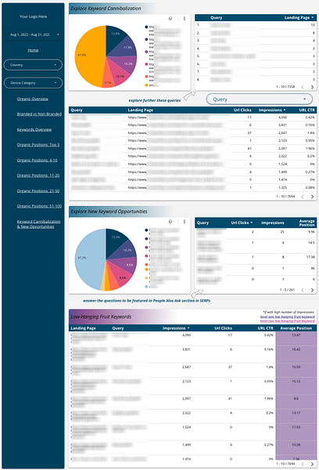The width and height of the screenshot is (319, 470).
Task: Sort by Impressions in Low-Hanging Fruit table
Action: (x=176, y=328)
